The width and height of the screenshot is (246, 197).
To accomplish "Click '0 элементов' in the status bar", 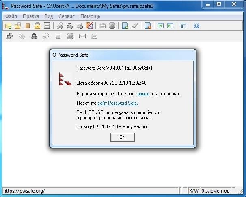I will coord(216,191).
